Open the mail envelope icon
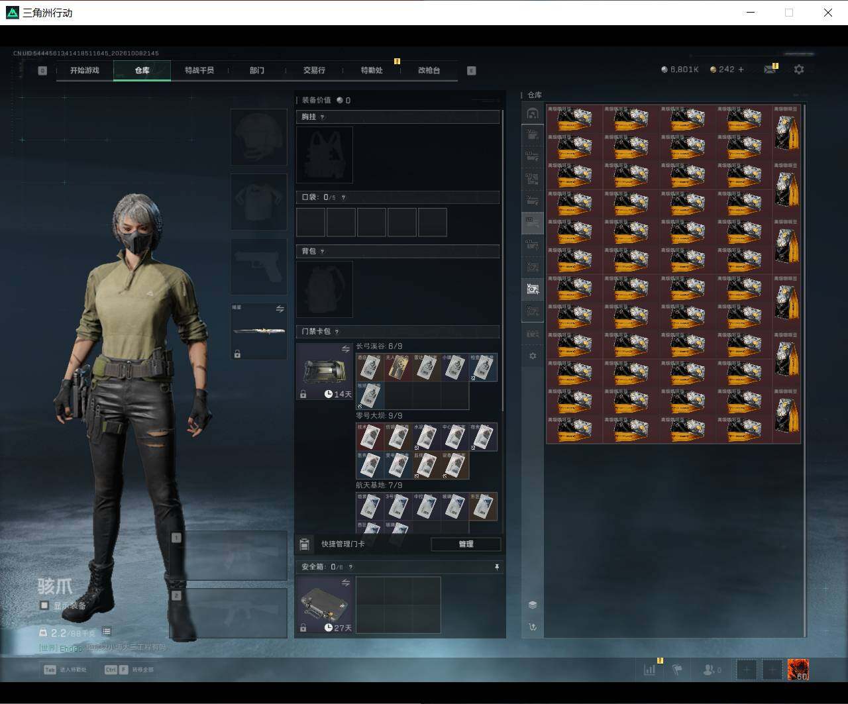Image resolution: width=848 pixels, height=704 pixels. pyautogui.click(x=769, y=70)
